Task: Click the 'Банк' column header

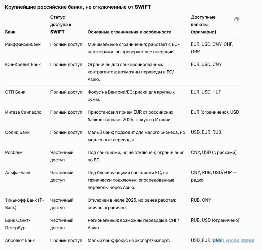Action: [10, 32]
